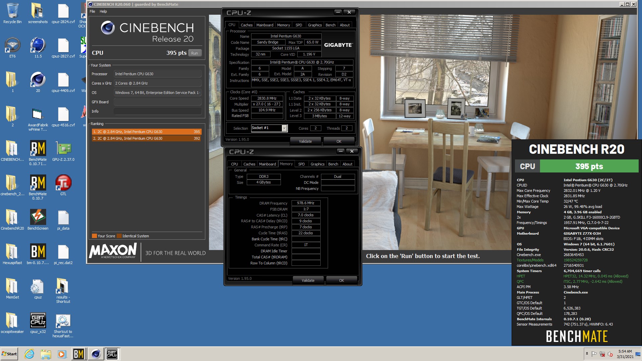Launch cpuz_x32 desktop icon
642x361 pixels.
click(x=38, y=323)
